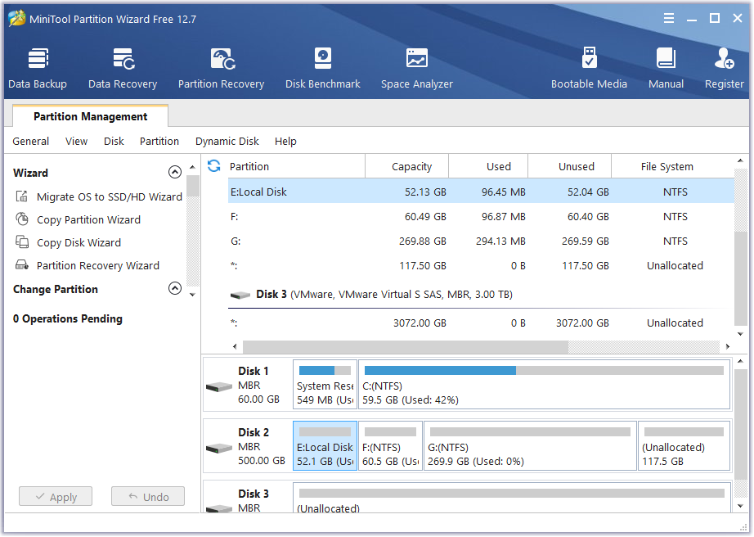Viewport: 754px width, 537px height.
Task: Start Migrate OS to SSD/HD Wizard
Action: 110,196
